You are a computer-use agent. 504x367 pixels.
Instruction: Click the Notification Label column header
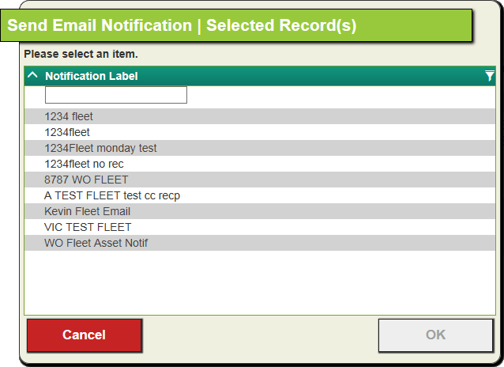coord(92,76)
